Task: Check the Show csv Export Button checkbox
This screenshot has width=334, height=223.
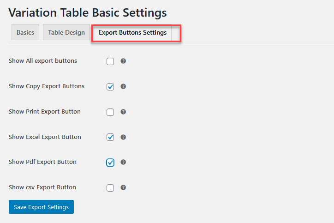Action: (x=110, y=188)
